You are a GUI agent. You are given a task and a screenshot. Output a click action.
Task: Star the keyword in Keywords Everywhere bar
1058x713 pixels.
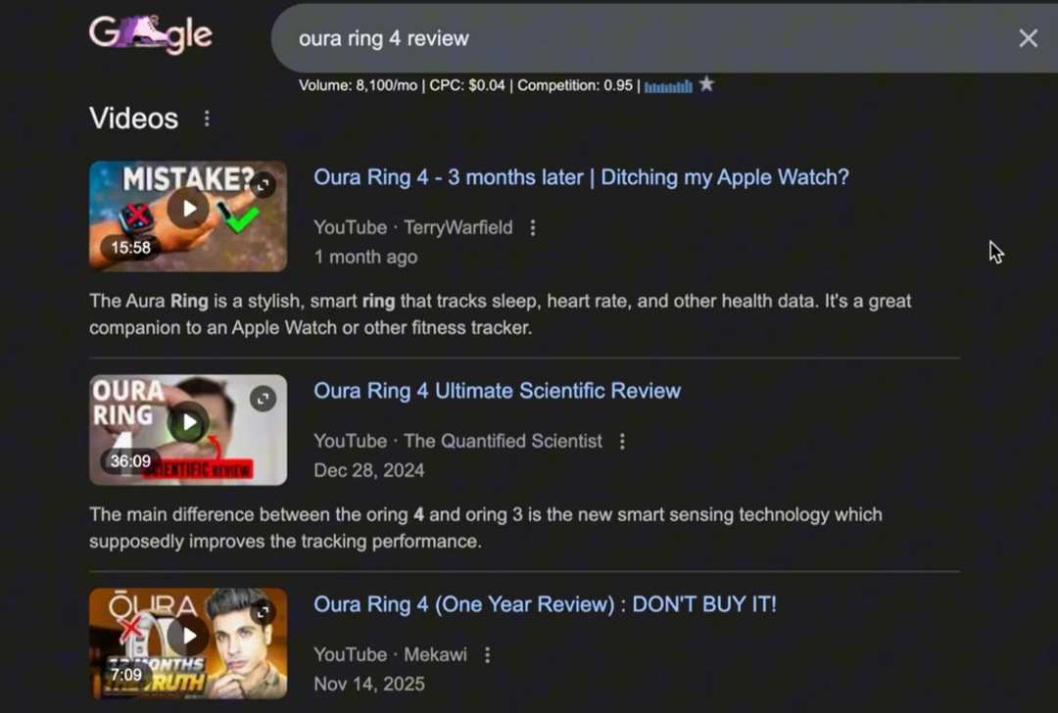[x=706, y=84]
